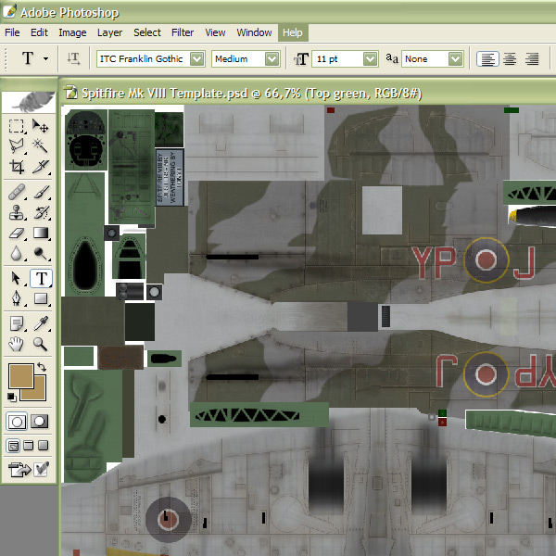Open the Filter menu

183,32
